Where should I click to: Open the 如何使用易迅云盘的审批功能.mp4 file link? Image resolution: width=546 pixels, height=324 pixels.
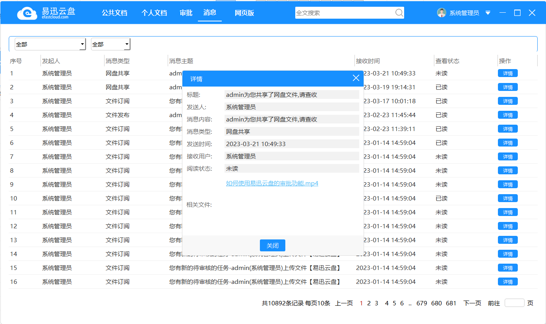(271, 184)
